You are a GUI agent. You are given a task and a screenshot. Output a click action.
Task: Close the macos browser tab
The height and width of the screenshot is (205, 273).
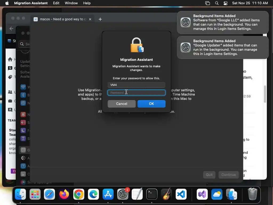(90, 19)
